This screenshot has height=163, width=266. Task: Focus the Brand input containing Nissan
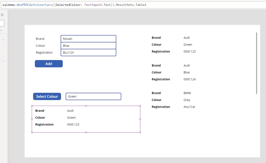pos(88,39)
